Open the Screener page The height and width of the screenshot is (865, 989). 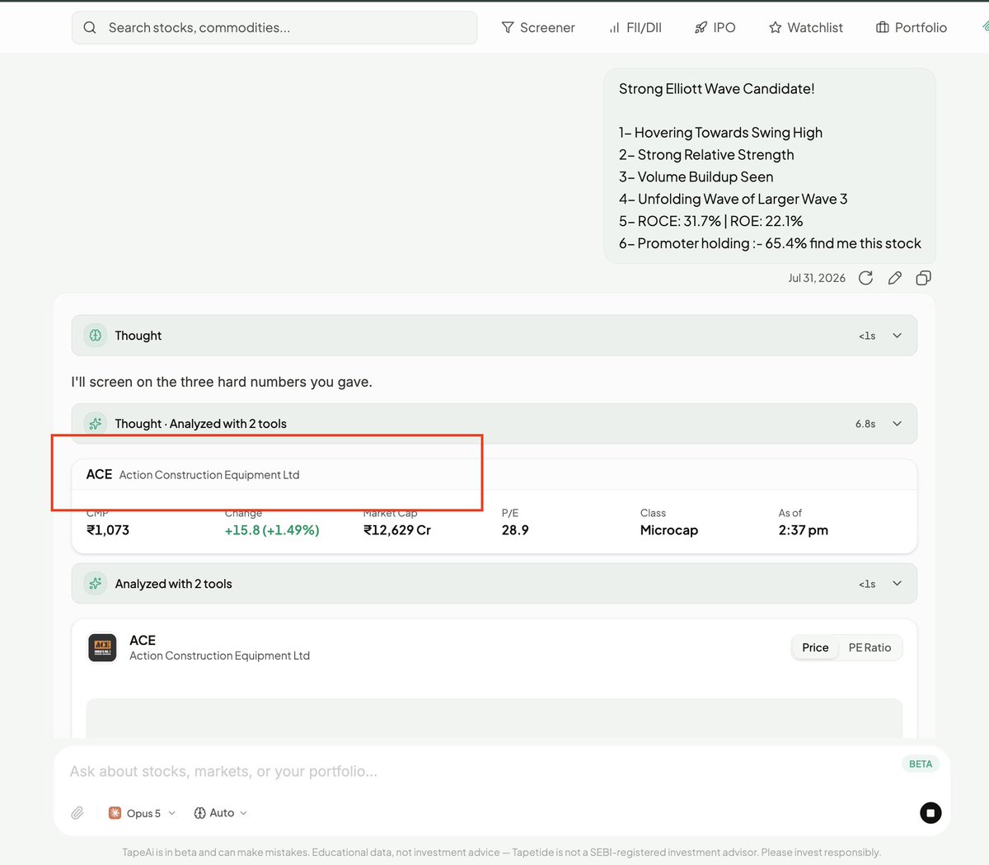(x=538, y=27)
